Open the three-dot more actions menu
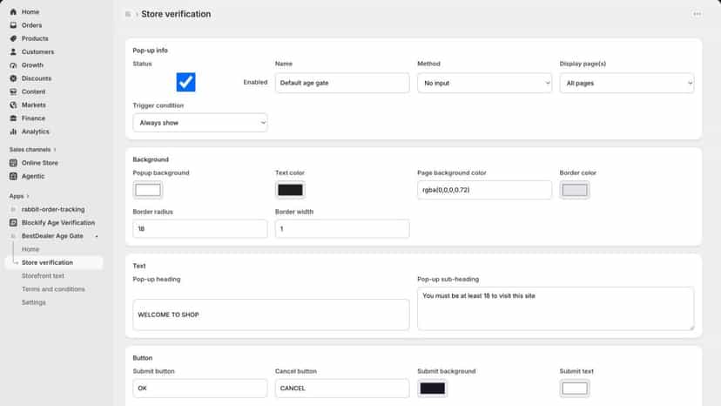Image resolution: width=721 pixels, height=406 pixels. (697, 14)
